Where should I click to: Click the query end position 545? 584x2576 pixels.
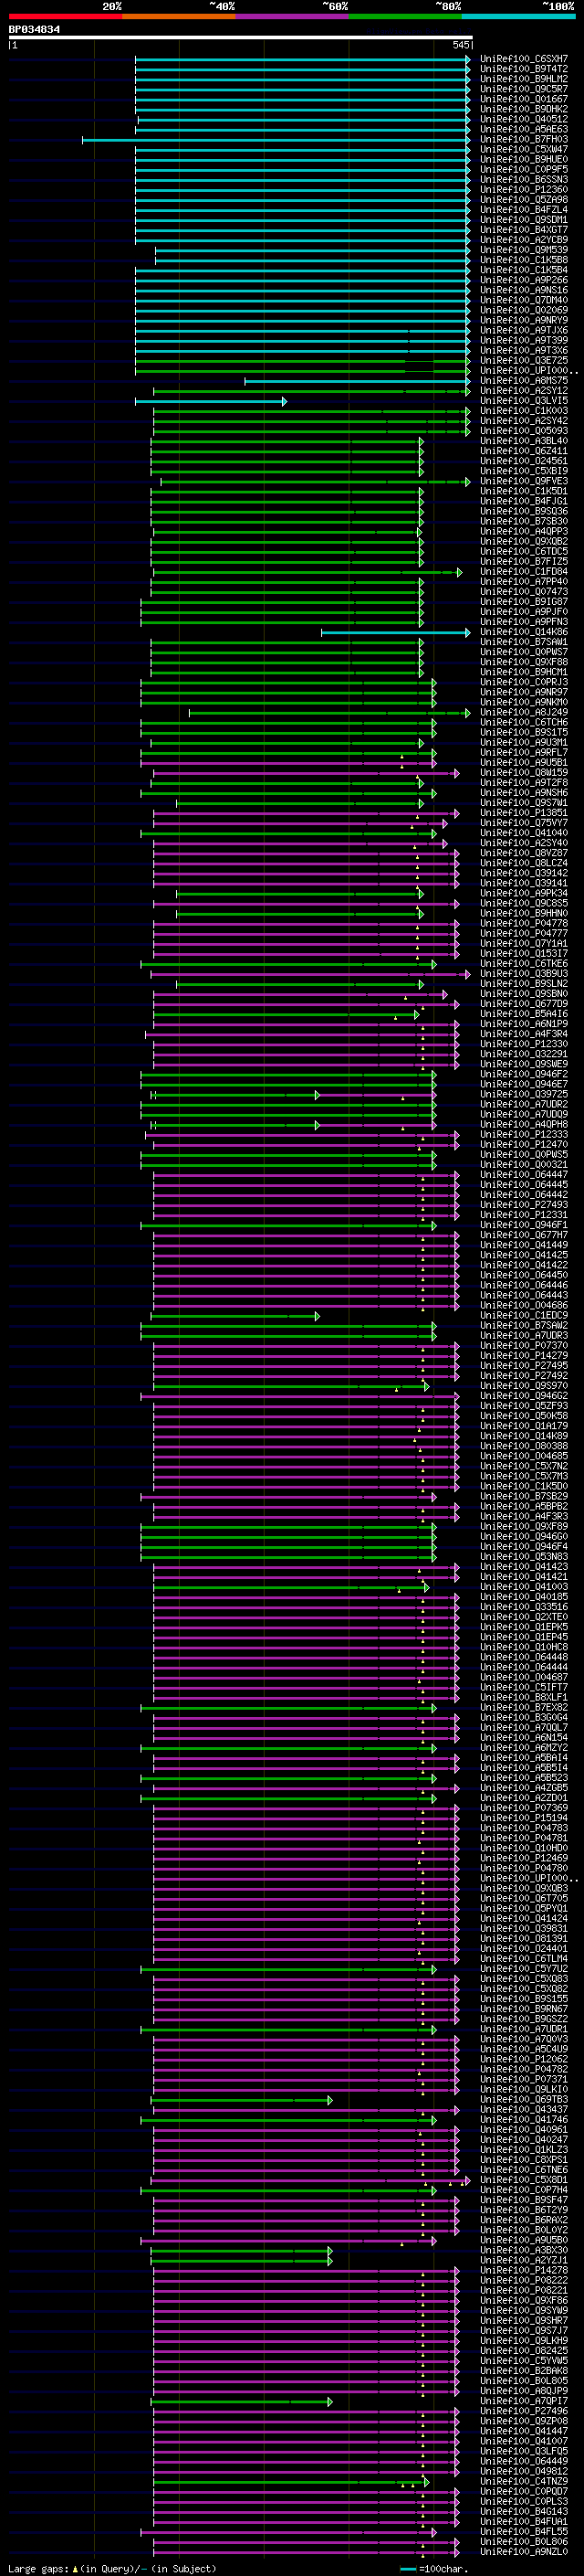tap(460, 45)
